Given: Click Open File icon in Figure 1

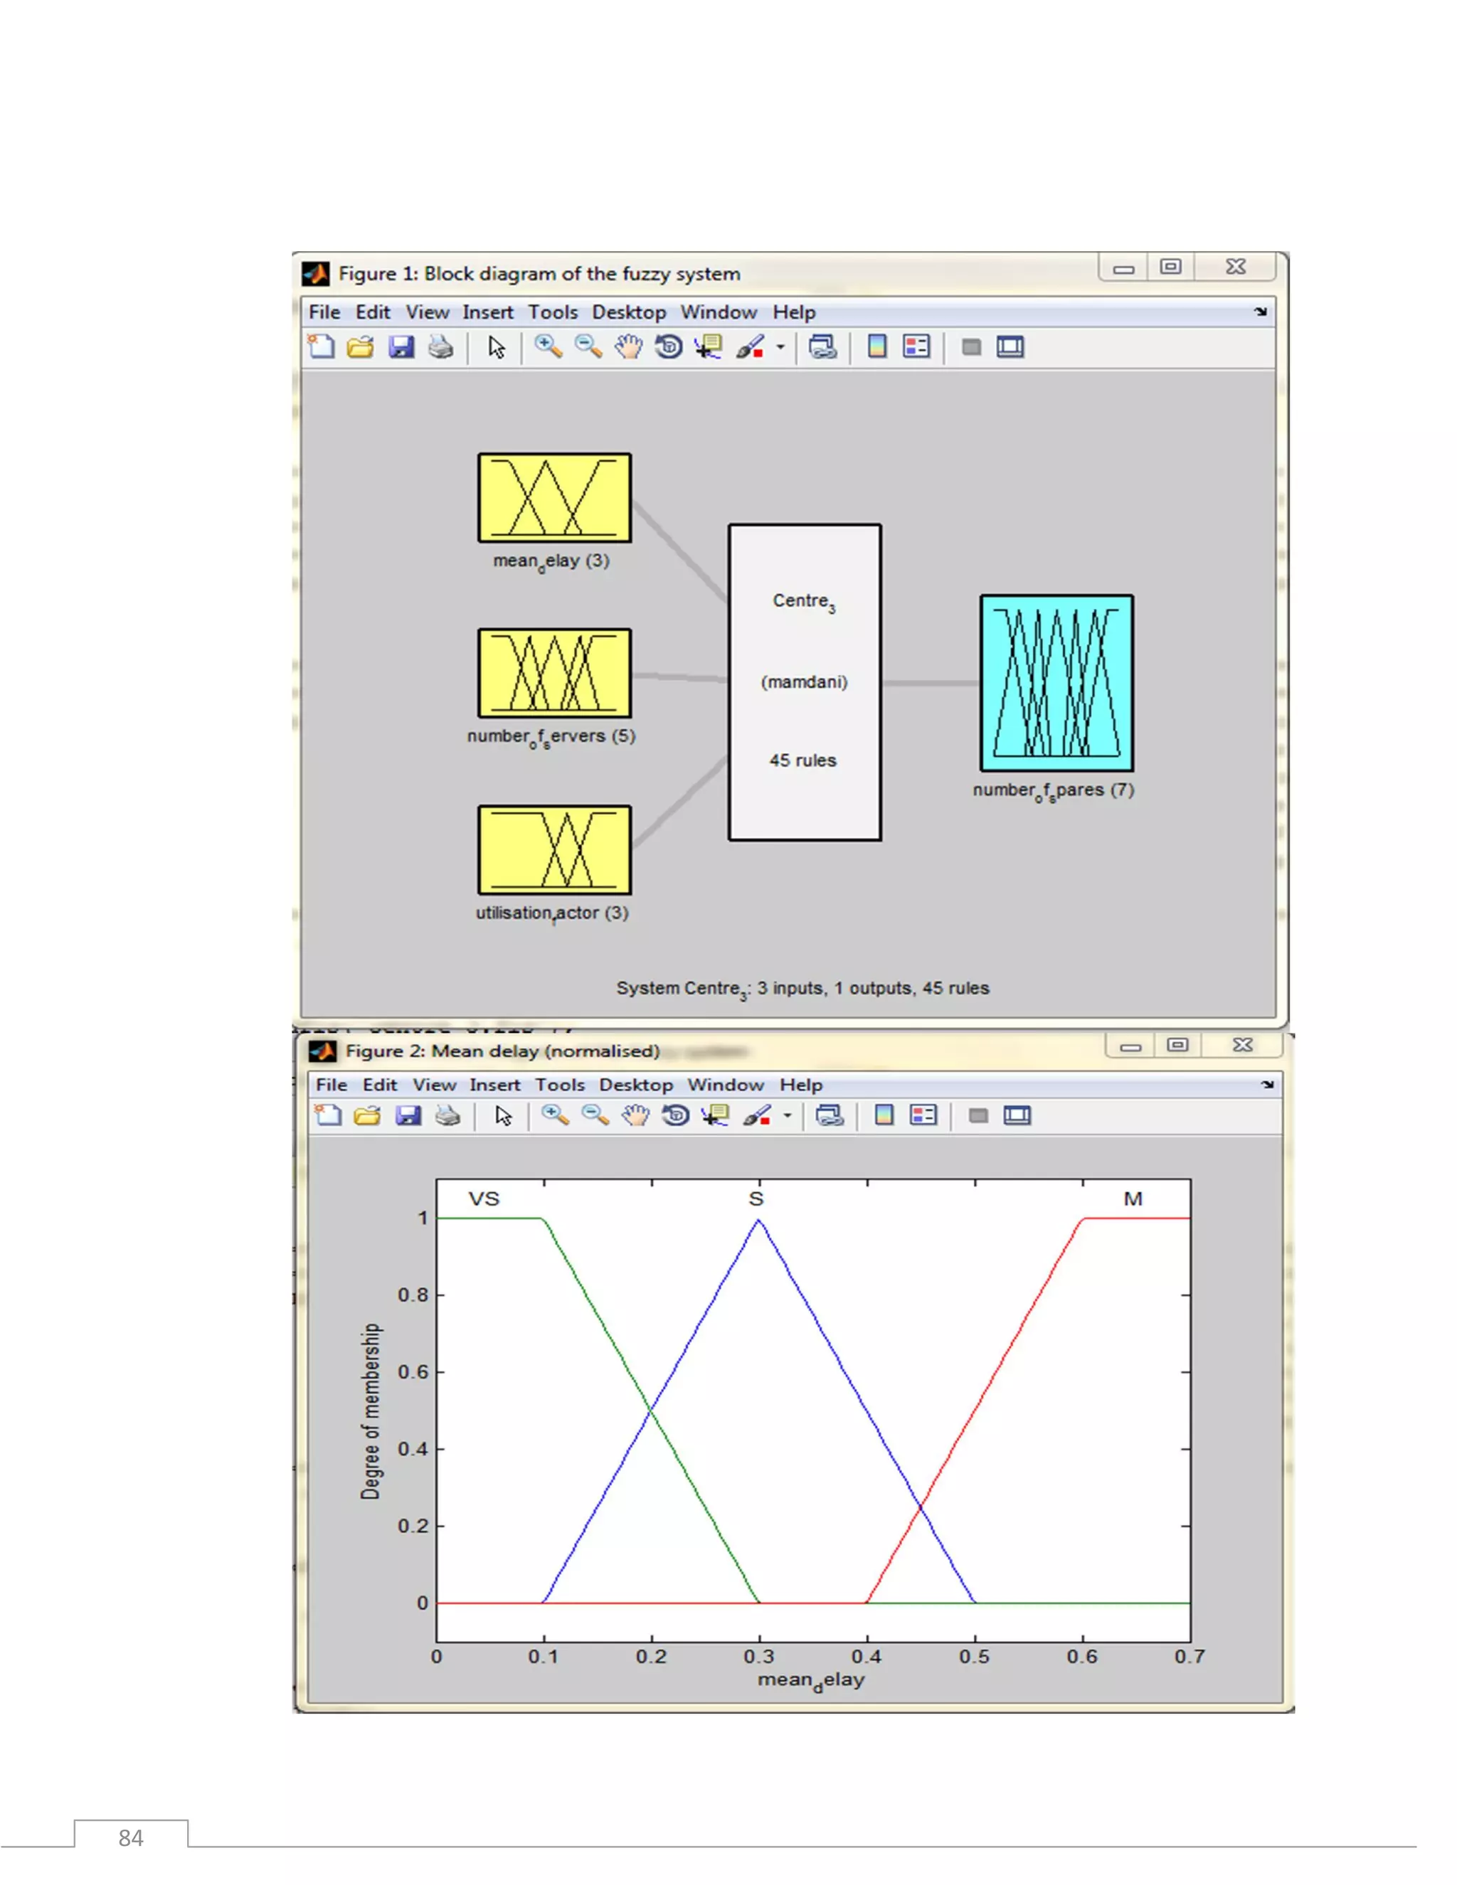Looking at the screenshot, I should [x=360, y=347].
